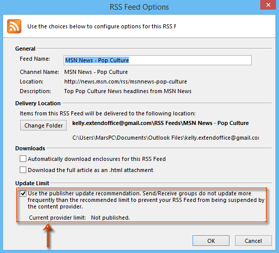
Task: Click the dialog header instruction text
Action: click(102, 26)
